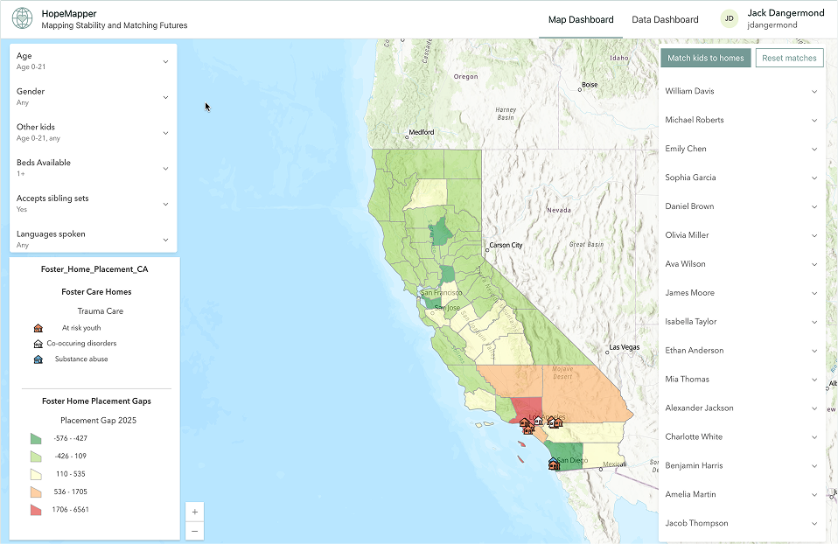838x544 pixels.
Task: Open the Accepts sibling sets filter
Action: [x=93, y=204]
